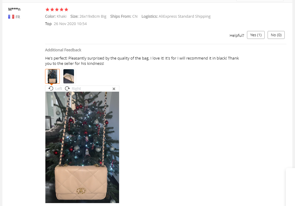Click the Color: Khaki detail
The image size is (295, 206).
56,17
